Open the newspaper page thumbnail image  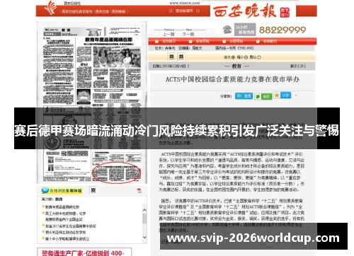click(92, 103)
